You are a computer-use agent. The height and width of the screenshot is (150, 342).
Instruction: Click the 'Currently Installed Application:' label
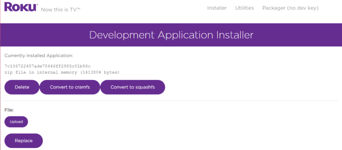[x=39, y=56]
